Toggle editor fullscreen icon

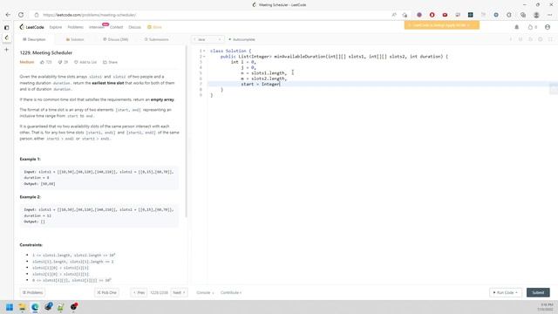(550, 39)
